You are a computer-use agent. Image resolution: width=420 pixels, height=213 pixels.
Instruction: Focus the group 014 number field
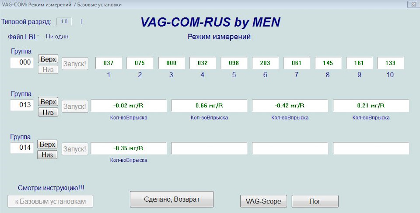22,147
